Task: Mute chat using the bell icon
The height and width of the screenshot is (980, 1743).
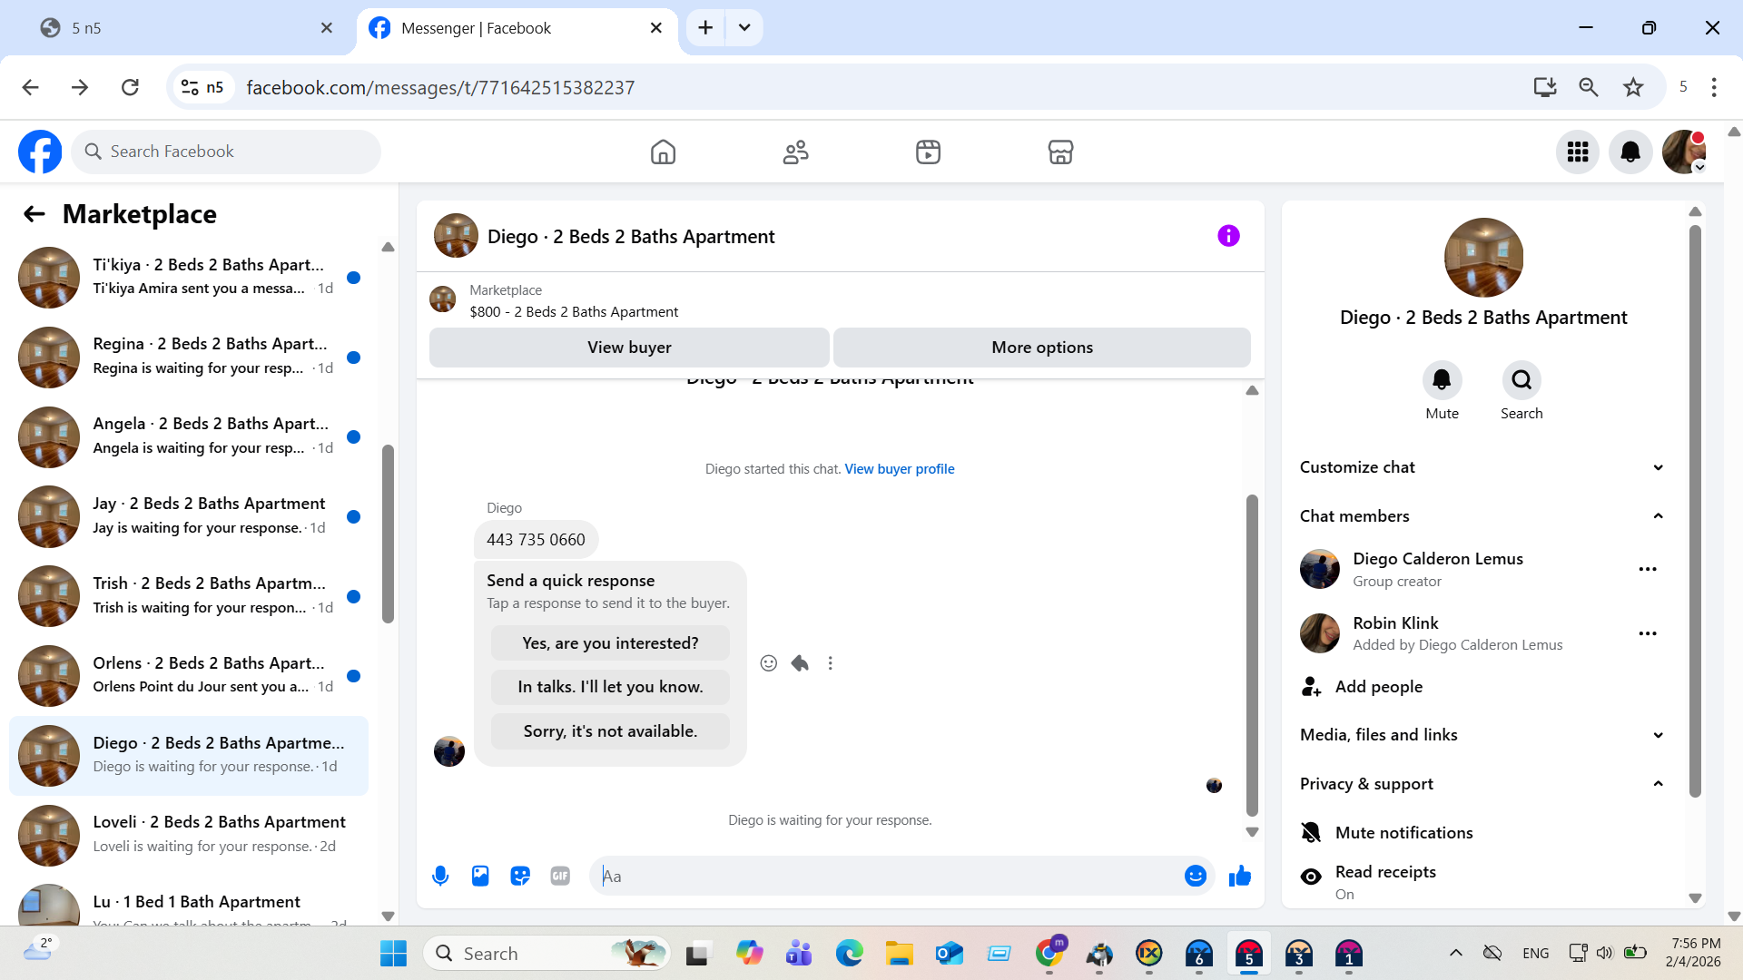Action: point(1442,380)
